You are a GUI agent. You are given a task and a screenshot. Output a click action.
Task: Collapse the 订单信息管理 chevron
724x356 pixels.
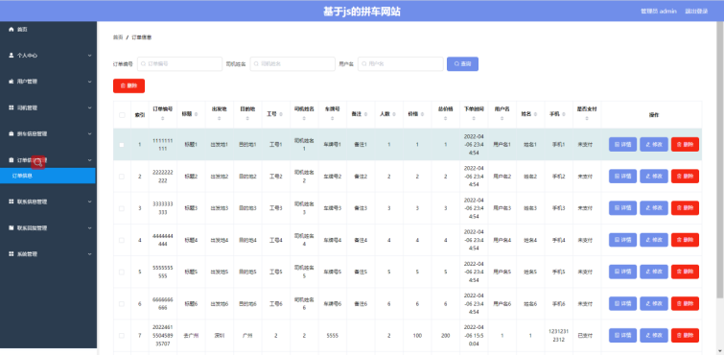click(x=89, y=160)
